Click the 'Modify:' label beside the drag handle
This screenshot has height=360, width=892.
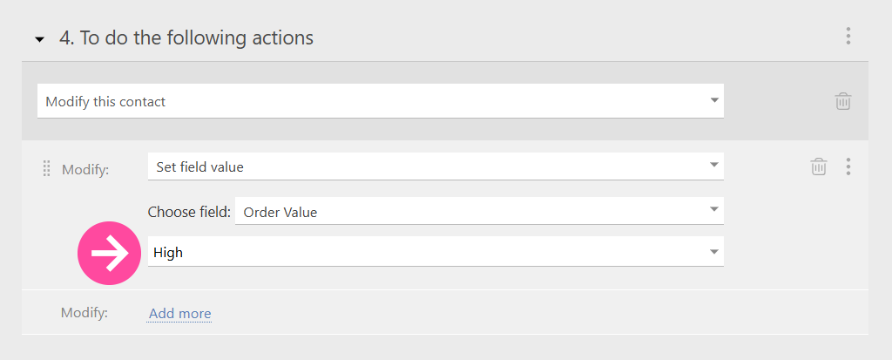[85, 169]
